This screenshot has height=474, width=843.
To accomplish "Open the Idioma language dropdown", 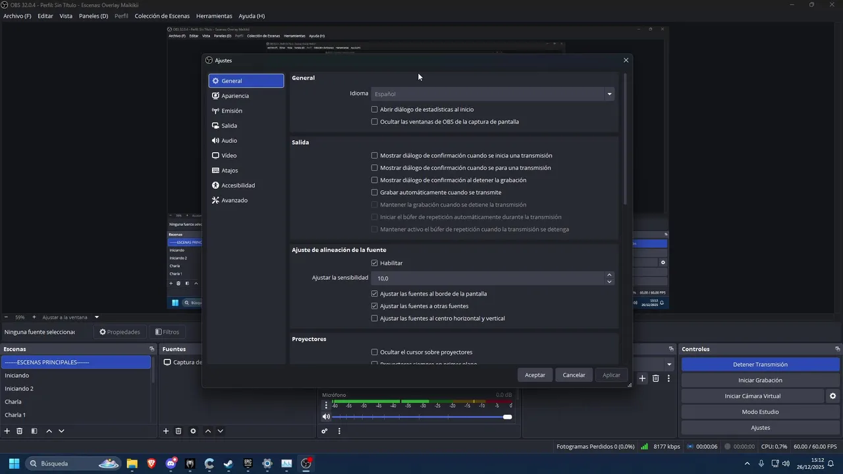I will [x=493, y=93].
